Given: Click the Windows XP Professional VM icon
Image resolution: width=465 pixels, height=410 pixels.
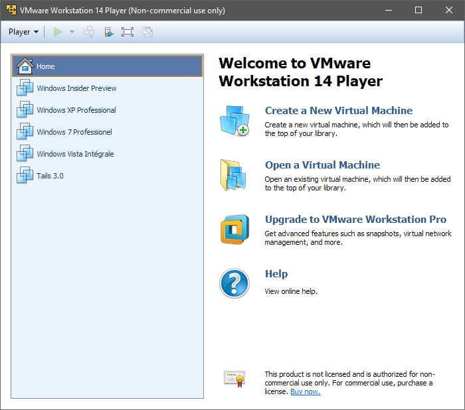Looking at the screenshot, I should pyautogui.click(x=25, y=109).
